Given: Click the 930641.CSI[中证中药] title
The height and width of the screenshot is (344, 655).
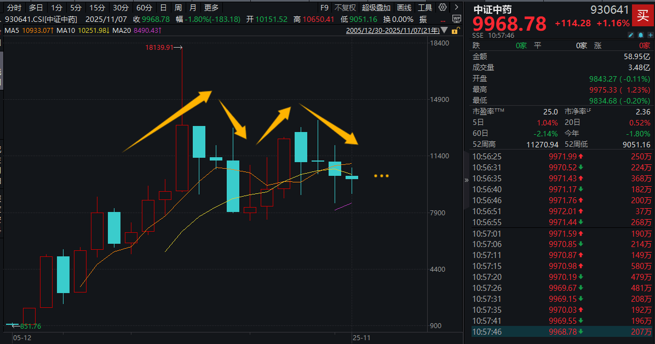Looking at the screenshot, I should tap(41, 19).
